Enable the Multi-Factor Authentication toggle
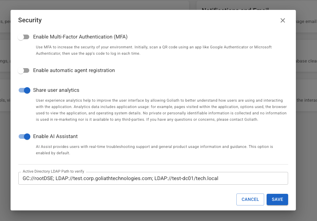Viewport: 317px width, 221px height. pyautogui.click(x=24, y=37)
